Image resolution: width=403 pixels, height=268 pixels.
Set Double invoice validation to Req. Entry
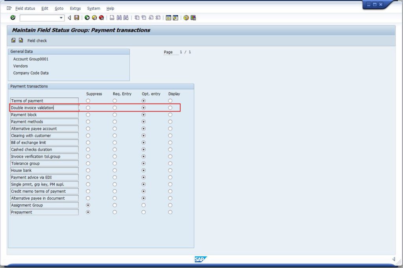pos(115,108)
